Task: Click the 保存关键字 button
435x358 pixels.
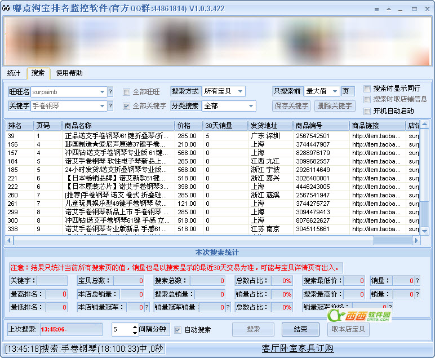Action: tap(291, 106)
